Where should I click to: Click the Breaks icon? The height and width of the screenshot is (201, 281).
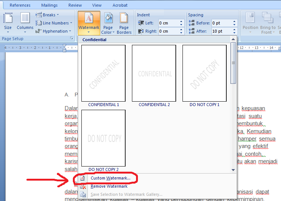click(39, 15)
